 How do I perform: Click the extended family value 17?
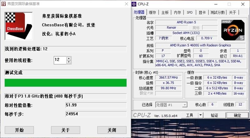point(163,56)
